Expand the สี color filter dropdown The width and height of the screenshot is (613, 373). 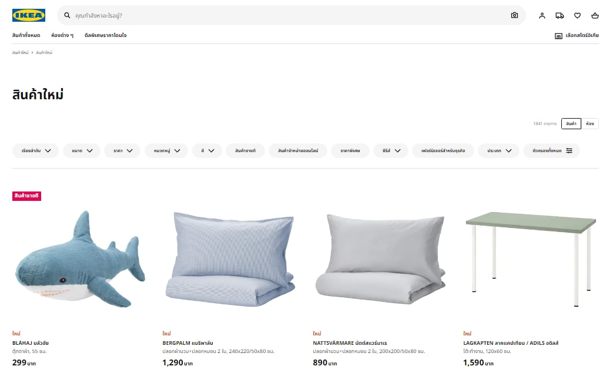(x=207, y=150)
